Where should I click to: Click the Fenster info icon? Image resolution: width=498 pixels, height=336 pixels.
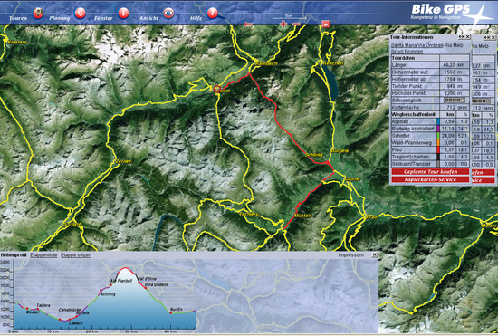click(123, 14)
